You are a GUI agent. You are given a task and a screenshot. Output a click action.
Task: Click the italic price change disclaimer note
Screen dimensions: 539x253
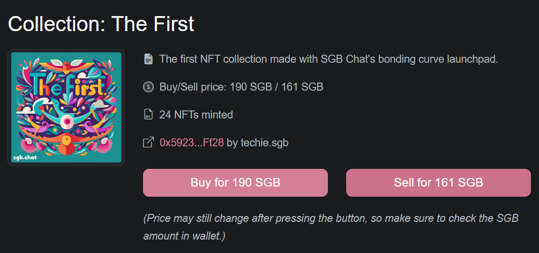pyautogui.click(x=331, y=227)
